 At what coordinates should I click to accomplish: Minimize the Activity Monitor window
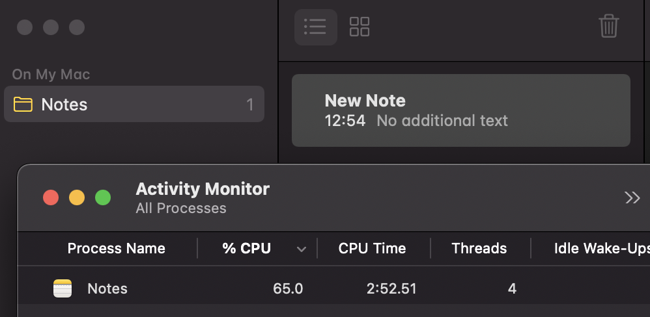77,197
